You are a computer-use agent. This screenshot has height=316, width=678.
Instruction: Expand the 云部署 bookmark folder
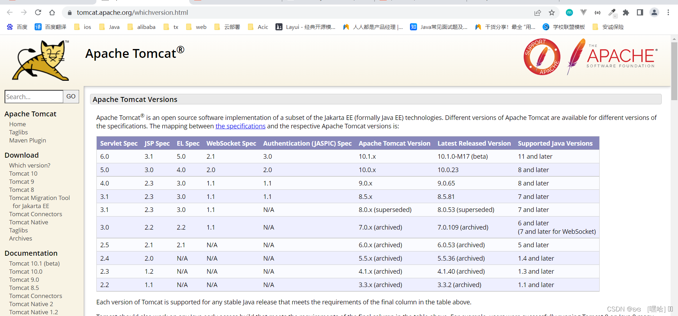coord(227,27)
